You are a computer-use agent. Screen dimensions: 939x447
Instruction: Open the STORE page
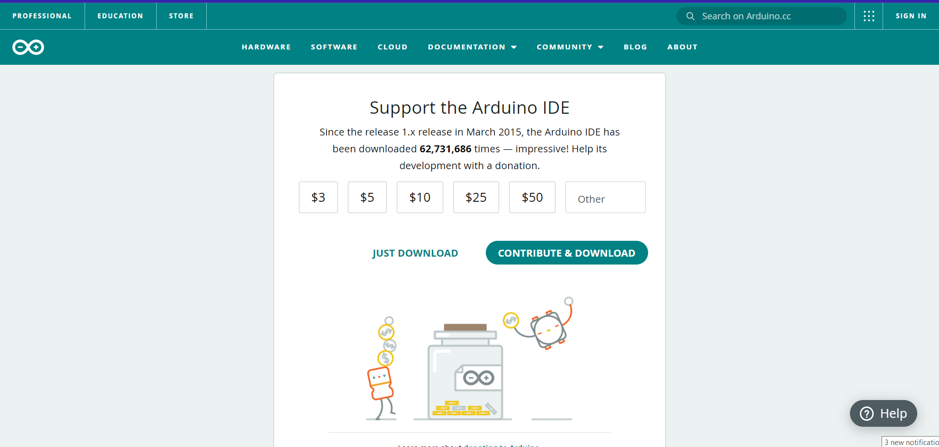tap(181, 15)
